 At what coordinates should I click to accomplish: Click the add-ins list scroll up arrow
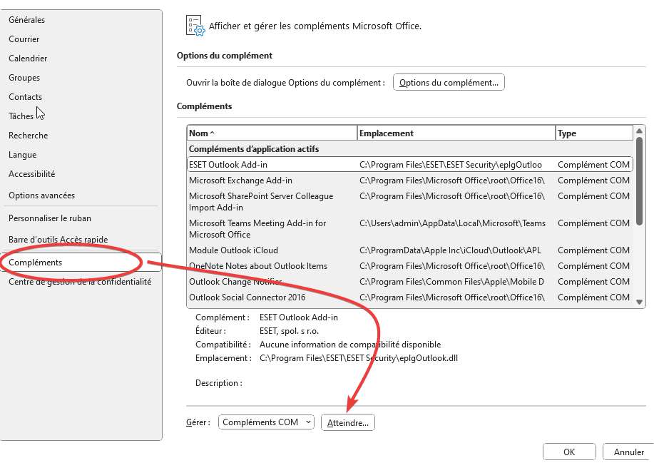(x=639, y=131)
